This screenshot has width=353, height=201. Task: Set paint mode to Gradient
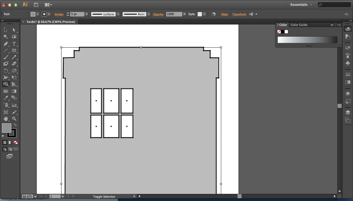[10, 142]
